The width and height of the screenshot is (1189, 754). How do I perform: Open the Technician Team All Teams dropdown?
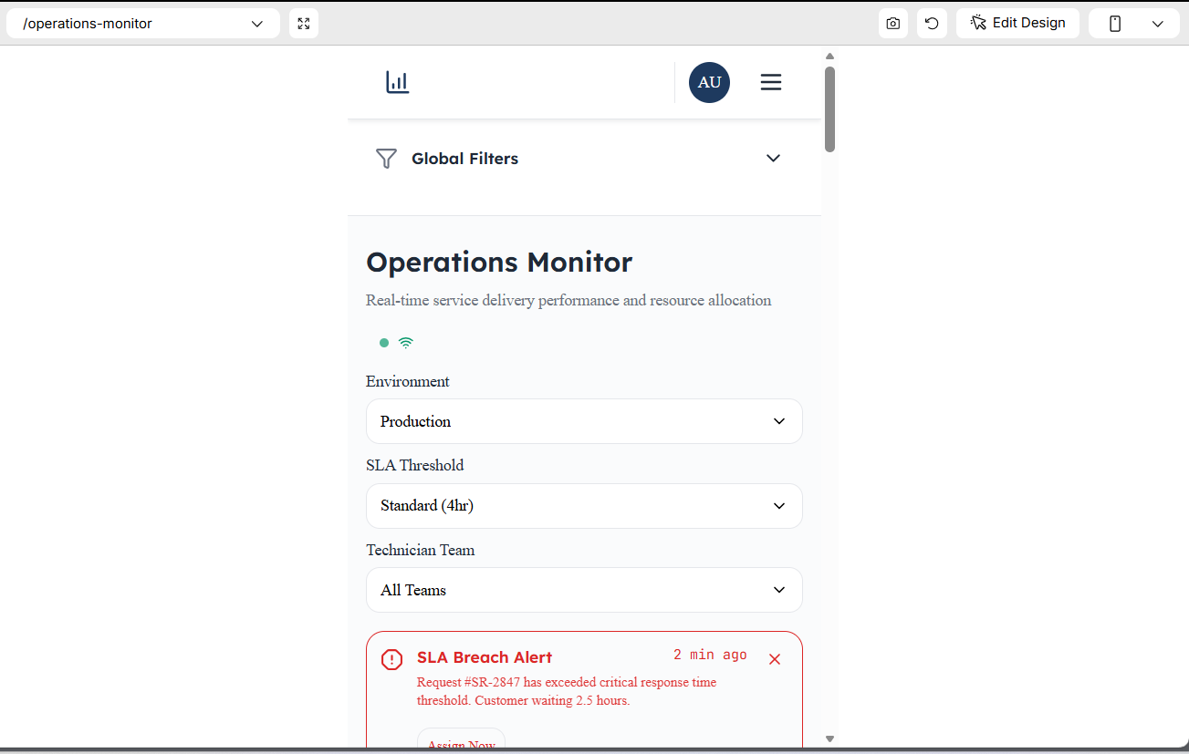pyautogui.click(x=584, y=590)
